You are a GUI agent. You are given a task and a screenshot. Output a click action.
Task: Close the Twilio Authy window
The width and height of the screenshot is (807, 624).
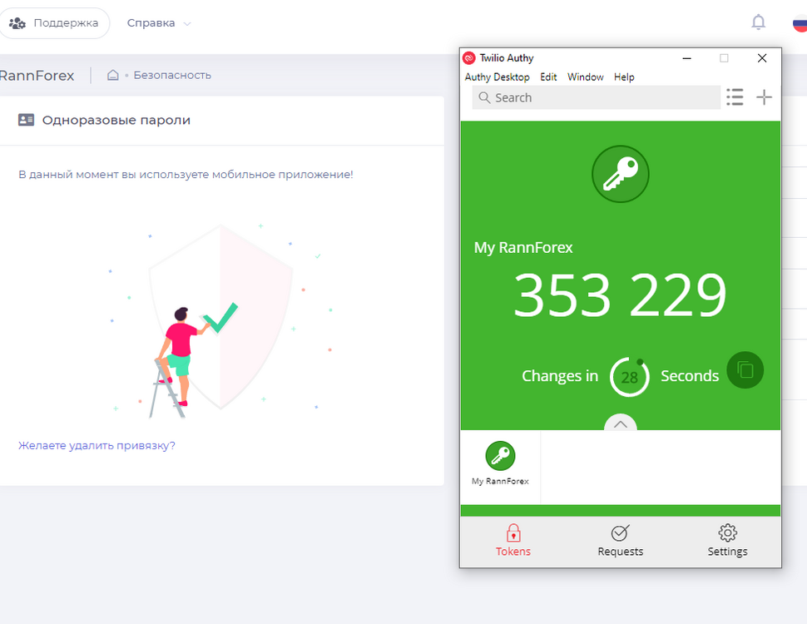pyautogui.click(x=762, y=58)
